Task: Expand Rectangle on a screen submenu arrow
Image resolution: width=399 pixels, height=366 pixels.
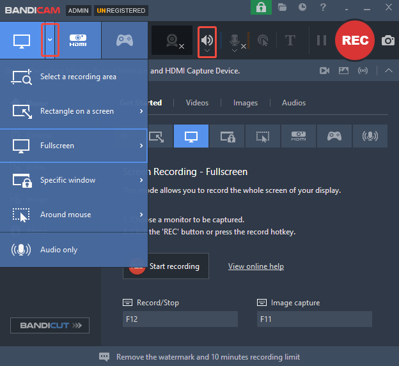Action: point(141,111)
